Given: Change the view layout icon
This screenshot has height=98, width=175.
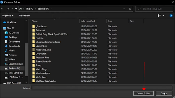Looking at the screenshot, I should click(159, 16).
